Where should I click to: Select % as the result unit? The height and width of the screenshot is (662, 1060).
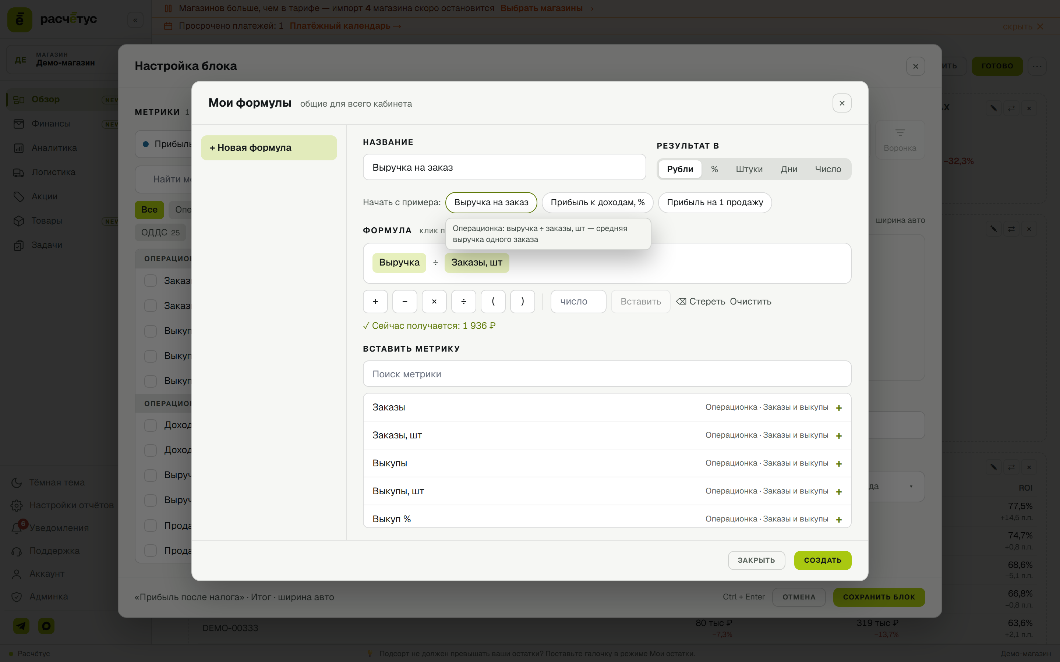click(x=714, y=169)
